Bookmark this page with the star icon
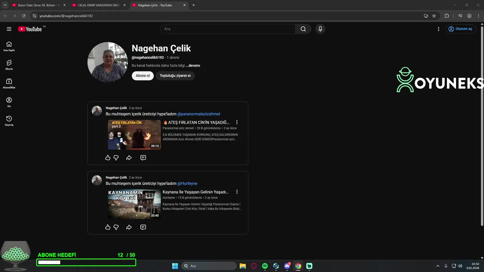 [x=434, y=16]
